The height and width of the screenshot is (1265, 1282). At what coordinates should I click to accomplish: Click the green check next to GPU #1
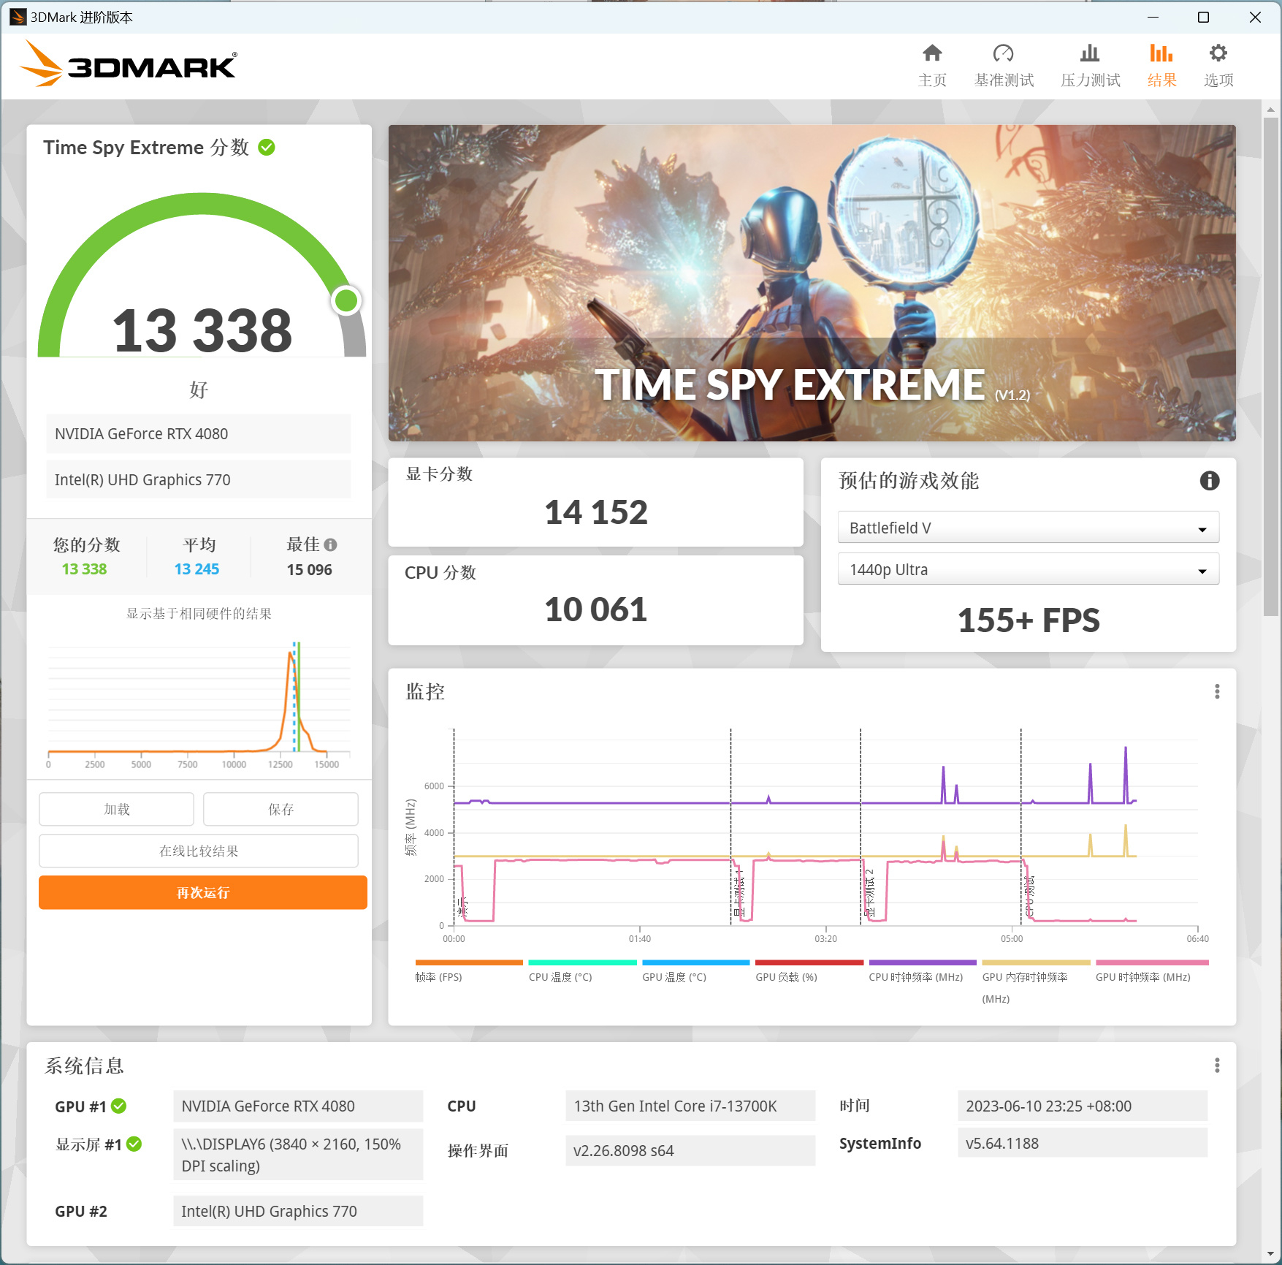(x=119, y=1106)
